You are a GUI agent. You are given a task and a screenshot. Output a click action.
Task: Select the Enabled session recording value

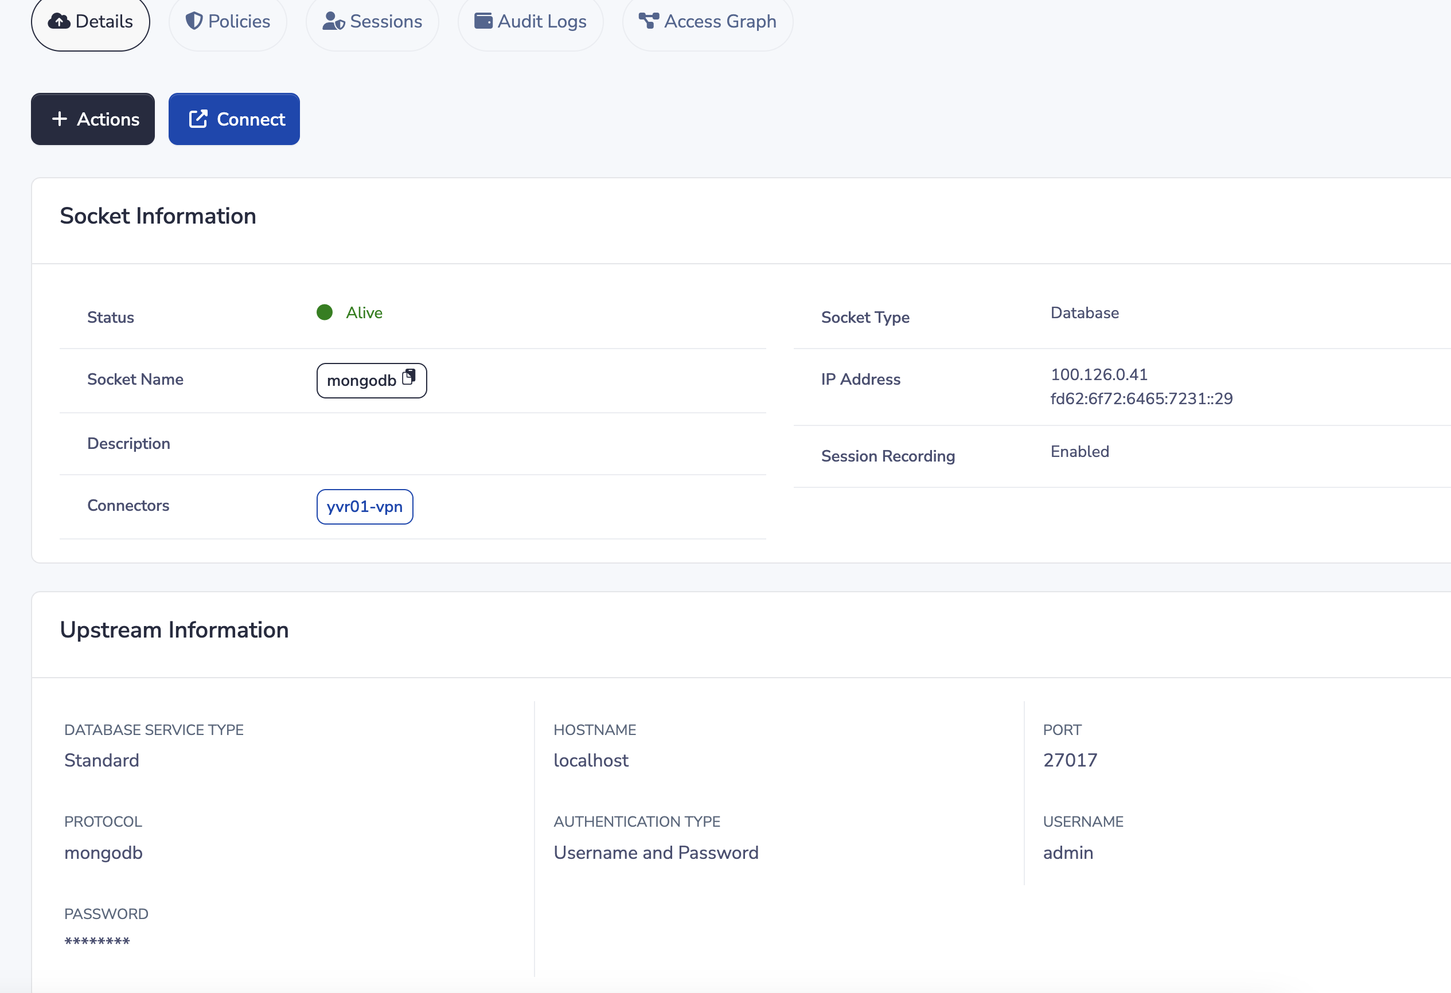pyautogui.click(x=1079, y=452)
